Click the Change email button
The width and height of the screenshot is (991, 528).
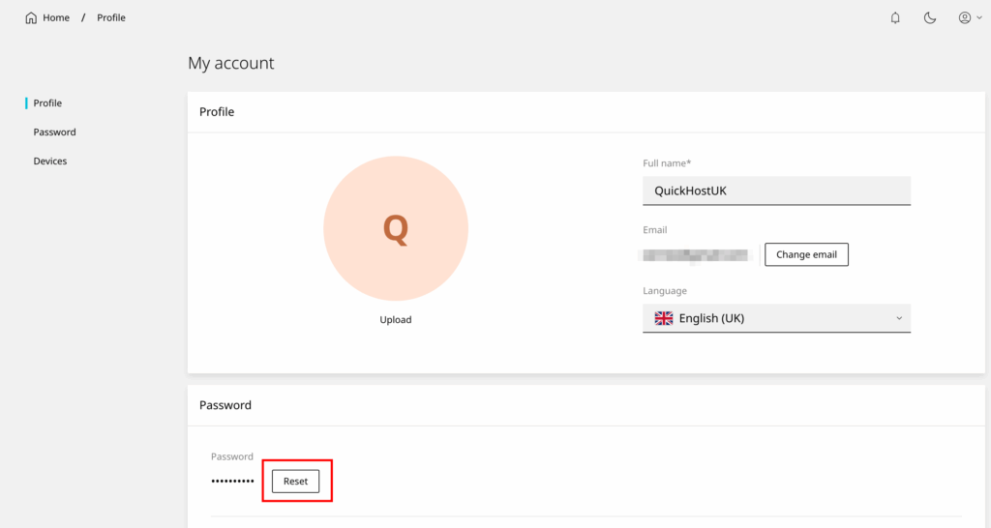coord(806,254)
